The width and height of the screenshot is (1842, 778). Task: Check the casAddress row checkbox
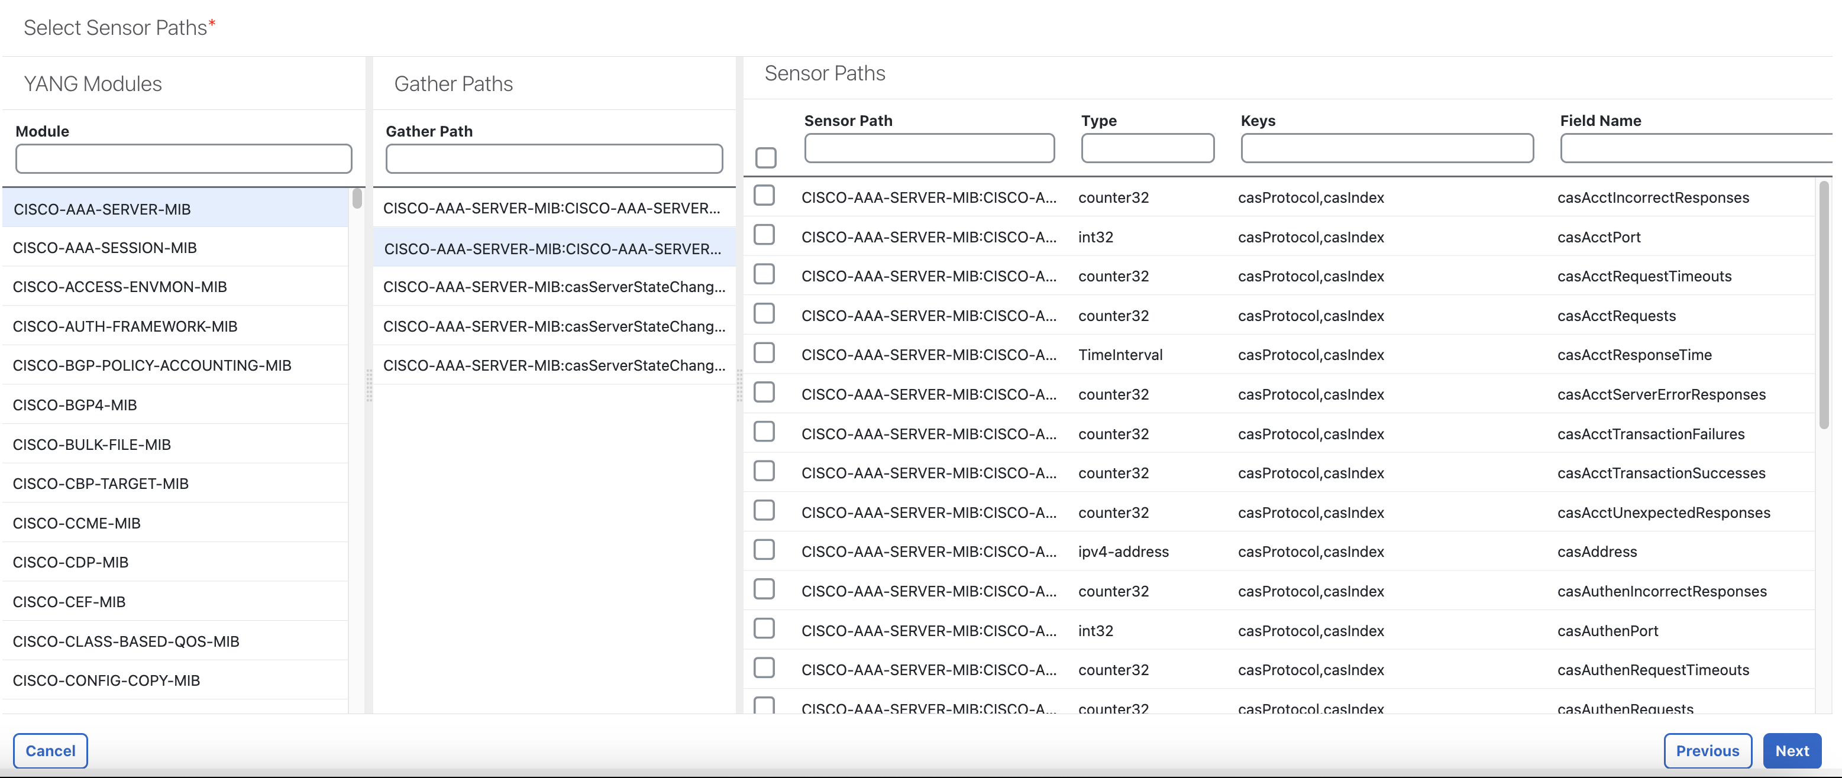[764, 550]
